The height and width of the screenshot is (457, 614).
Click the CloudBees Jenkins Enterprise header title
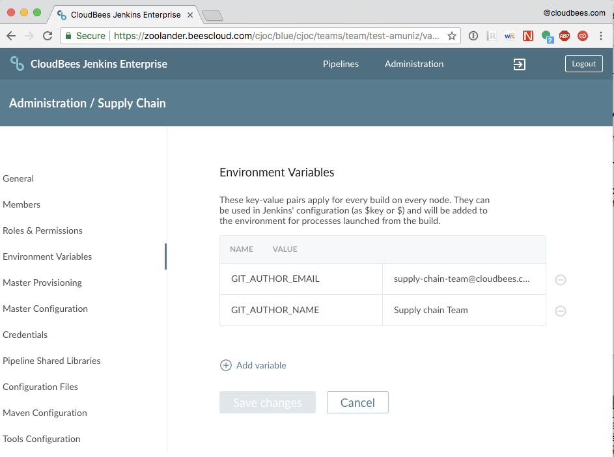pos(99,64)
